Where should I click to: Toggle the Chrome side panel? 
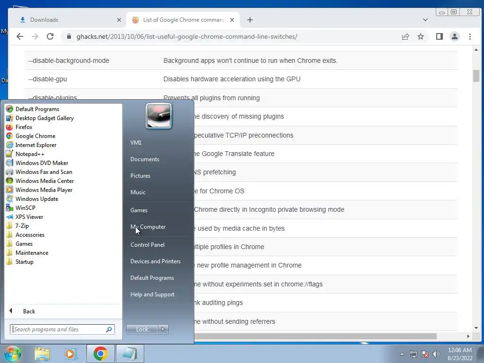tap(440, 36)
